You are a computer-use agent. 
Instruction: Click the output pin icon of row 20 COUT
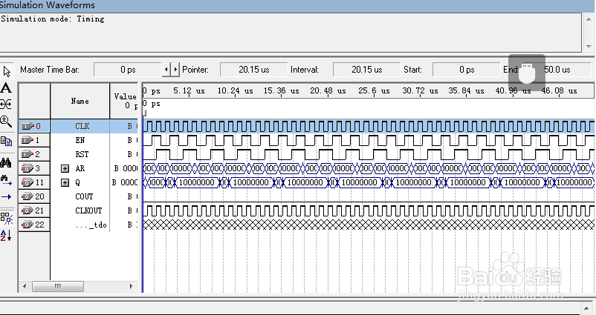(x=27, y=196)
